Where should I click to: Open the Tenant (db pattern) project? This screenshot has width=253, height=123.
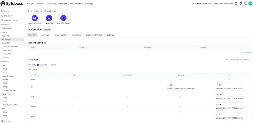(9, 47)
